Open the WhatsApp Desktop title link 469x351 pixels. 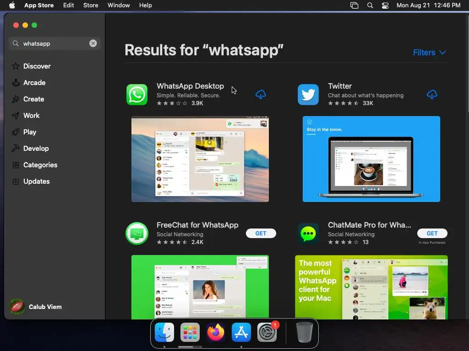pos(190,86)
